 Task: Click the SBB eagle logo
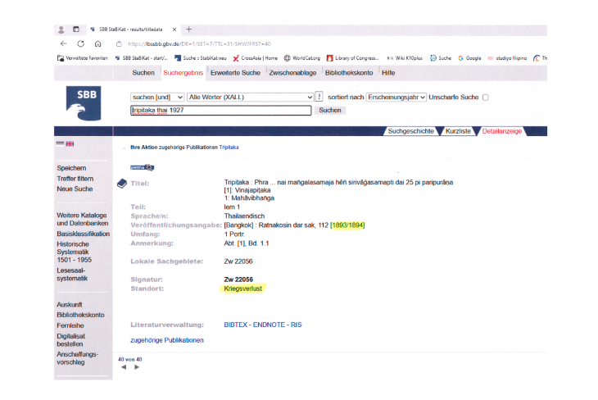tap(84, 103)
